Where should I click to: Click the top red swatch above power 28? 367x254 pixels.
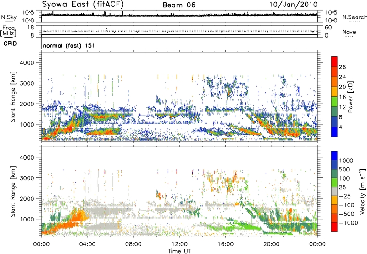334,61
